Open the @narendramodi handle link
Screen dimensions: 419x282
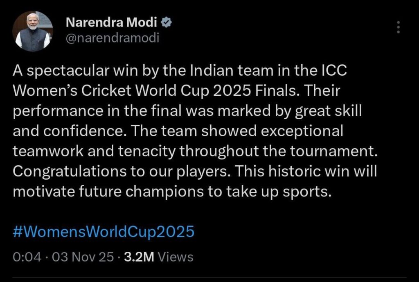(112, 38)
